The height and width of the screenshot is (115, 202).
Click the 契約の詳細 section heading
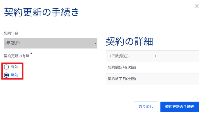click(129, 41)
